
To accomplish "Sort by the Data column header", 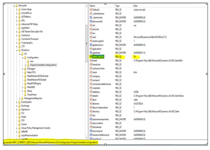I will click(163, 6).
